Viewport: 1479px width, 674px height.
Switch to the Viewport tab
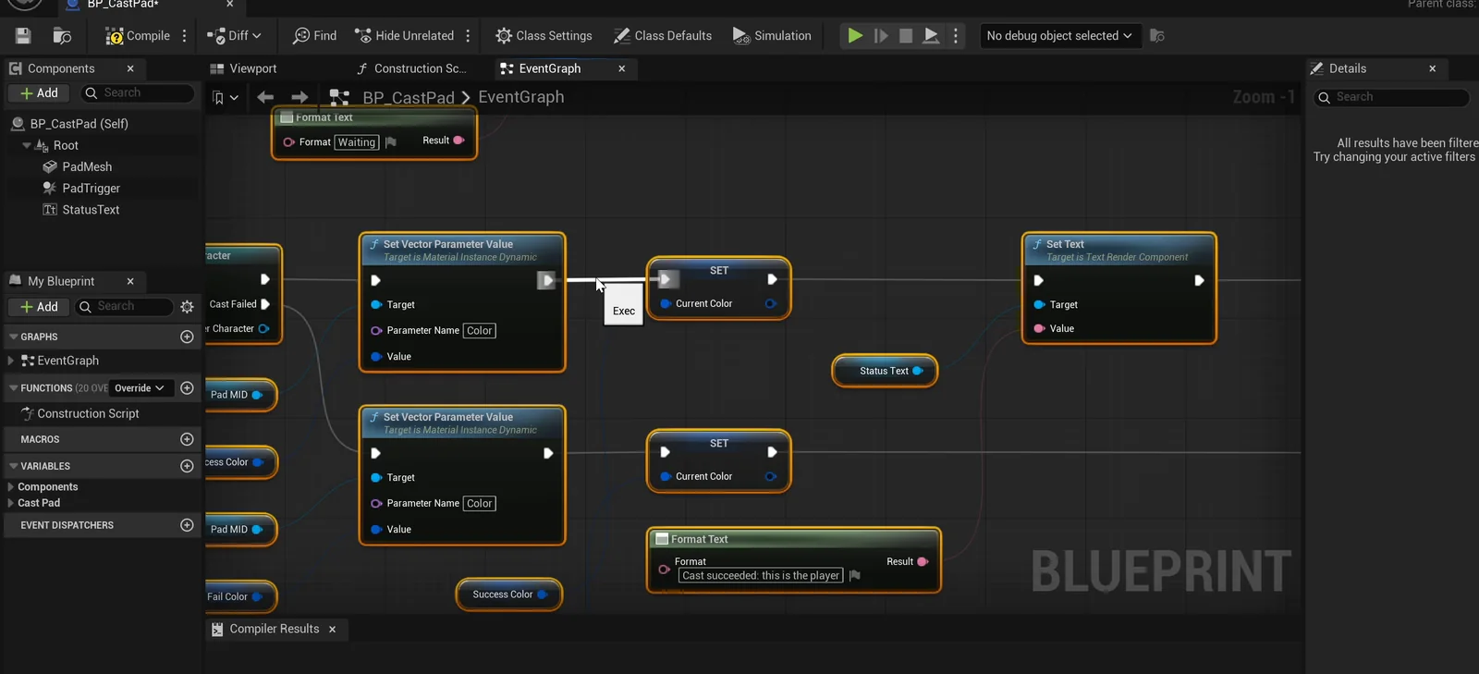(244, 68)
